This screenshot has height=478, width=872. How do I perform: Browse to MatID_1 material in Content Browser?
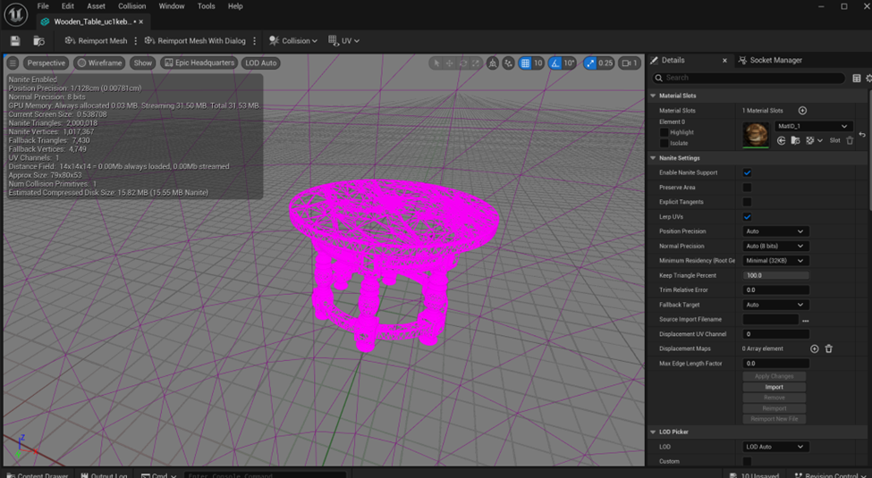795,140
